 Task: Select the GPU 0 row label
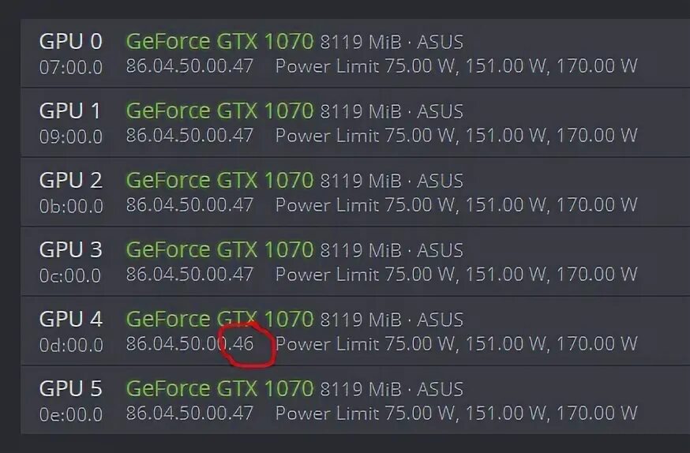[x=71, y=42]
